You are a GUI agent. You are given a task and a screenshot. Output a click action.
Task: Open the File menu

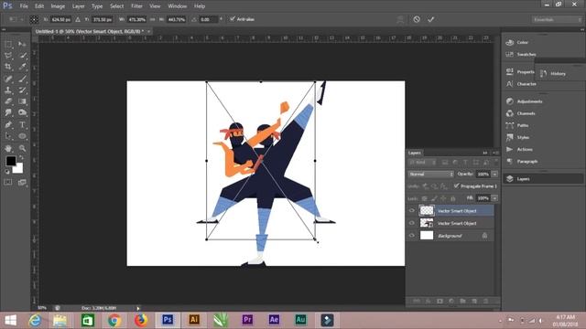24,6
